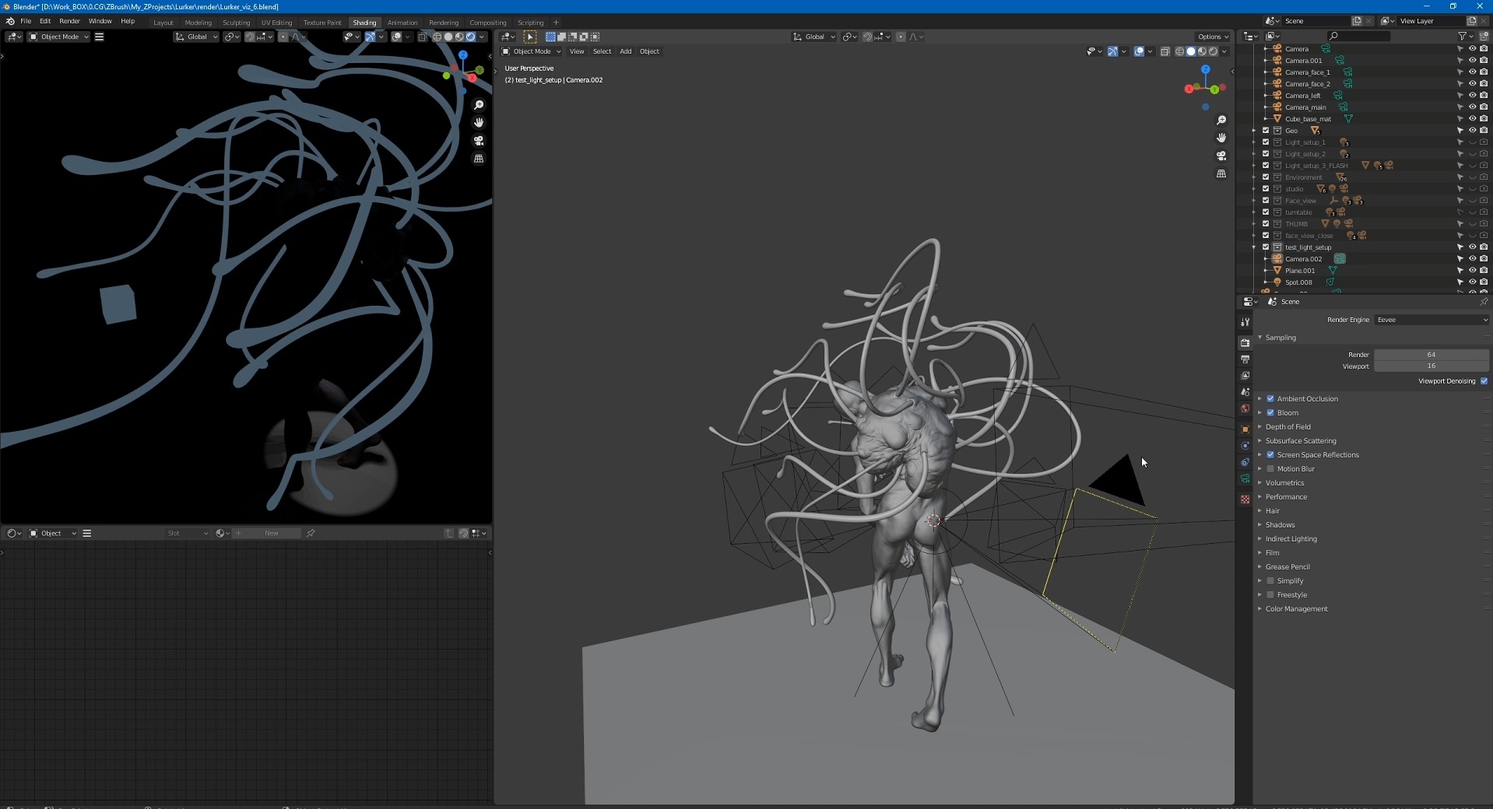This screenshot has height=809, width=1493.
Task: Open the Render Engine dropdown
Action: pyautogui.click(x=1431, y=320)
